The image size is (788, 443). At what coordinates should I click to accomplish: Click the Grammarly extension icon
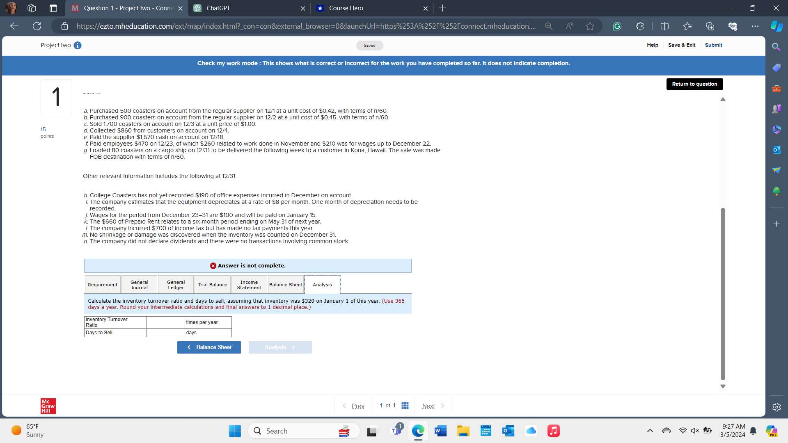point(617,26)
